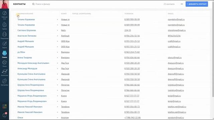Viewport: 214px width, 120px height.
Task: Open contact Молодцов Александр Анатольевич
Action: click(x=33, y=63)
